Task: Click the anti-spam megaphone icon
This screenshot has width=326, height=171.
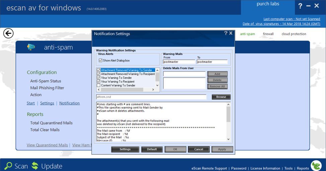Action: point(31,47)
